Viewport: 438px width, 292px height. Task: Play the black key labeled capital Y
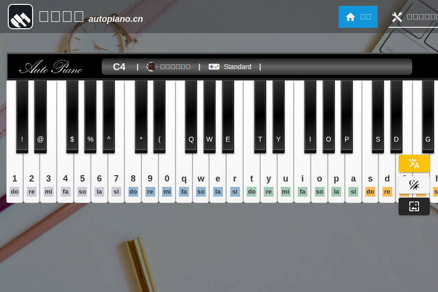click(x=278, y=116)
